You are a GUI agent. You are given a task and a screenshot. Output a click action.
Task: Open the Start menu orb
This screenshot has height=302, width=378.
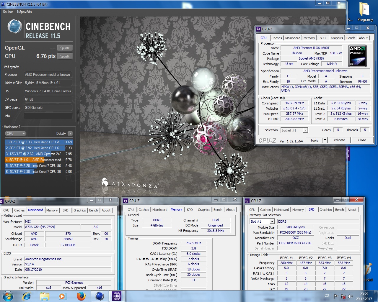[8, 296]
